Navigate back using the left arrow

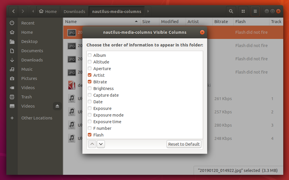[13, 11]
